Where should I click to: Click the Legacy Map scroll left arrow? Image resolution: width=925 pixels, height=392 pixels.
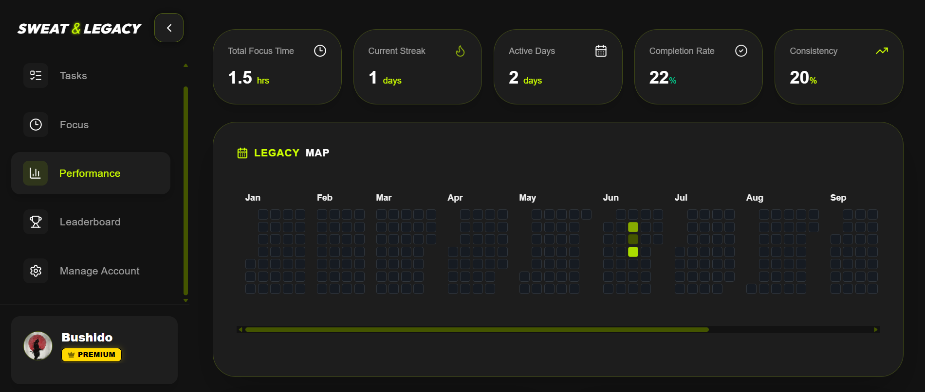click(x=240, y=329)
